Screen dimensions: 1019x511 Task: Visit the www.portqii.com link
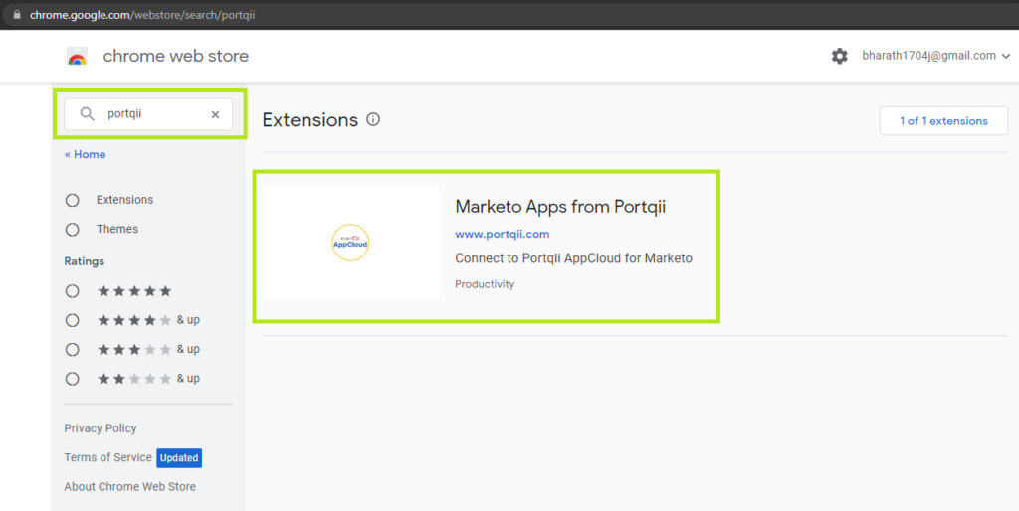pos(503,234)
